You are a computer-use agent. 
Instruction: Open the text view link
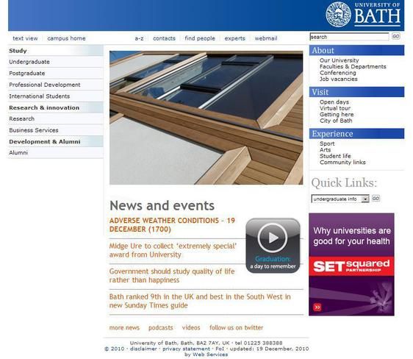[x=25, y=38]
